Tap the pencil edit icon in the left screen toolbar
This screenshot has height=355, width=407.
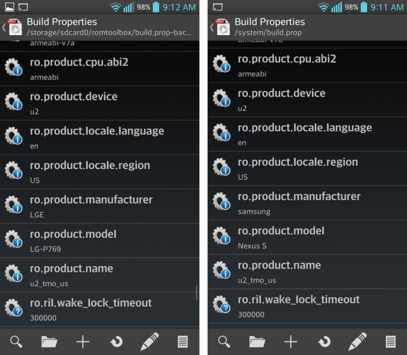pyautogui.click(x=149, y=341)
